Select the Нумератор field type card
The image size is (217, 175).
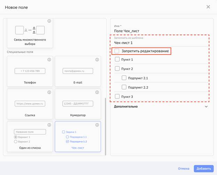[78, 104]
